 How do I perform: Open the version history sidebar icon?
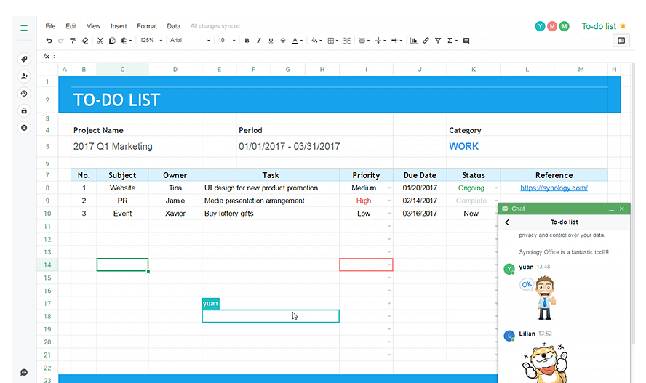24,93
